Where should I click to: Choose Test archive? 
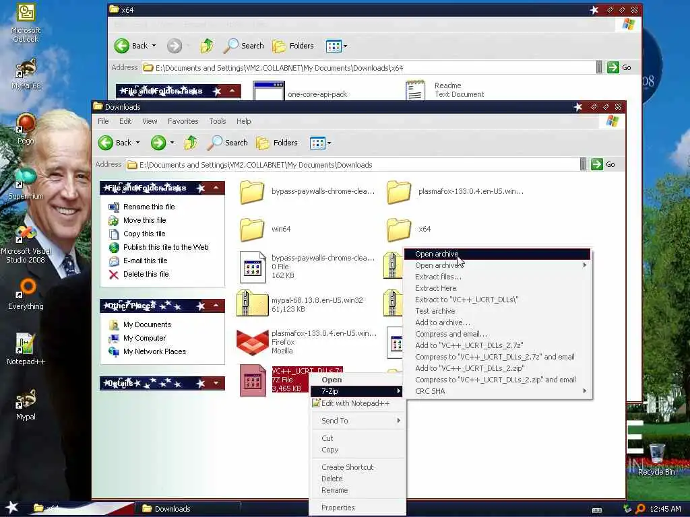point(497,311)
